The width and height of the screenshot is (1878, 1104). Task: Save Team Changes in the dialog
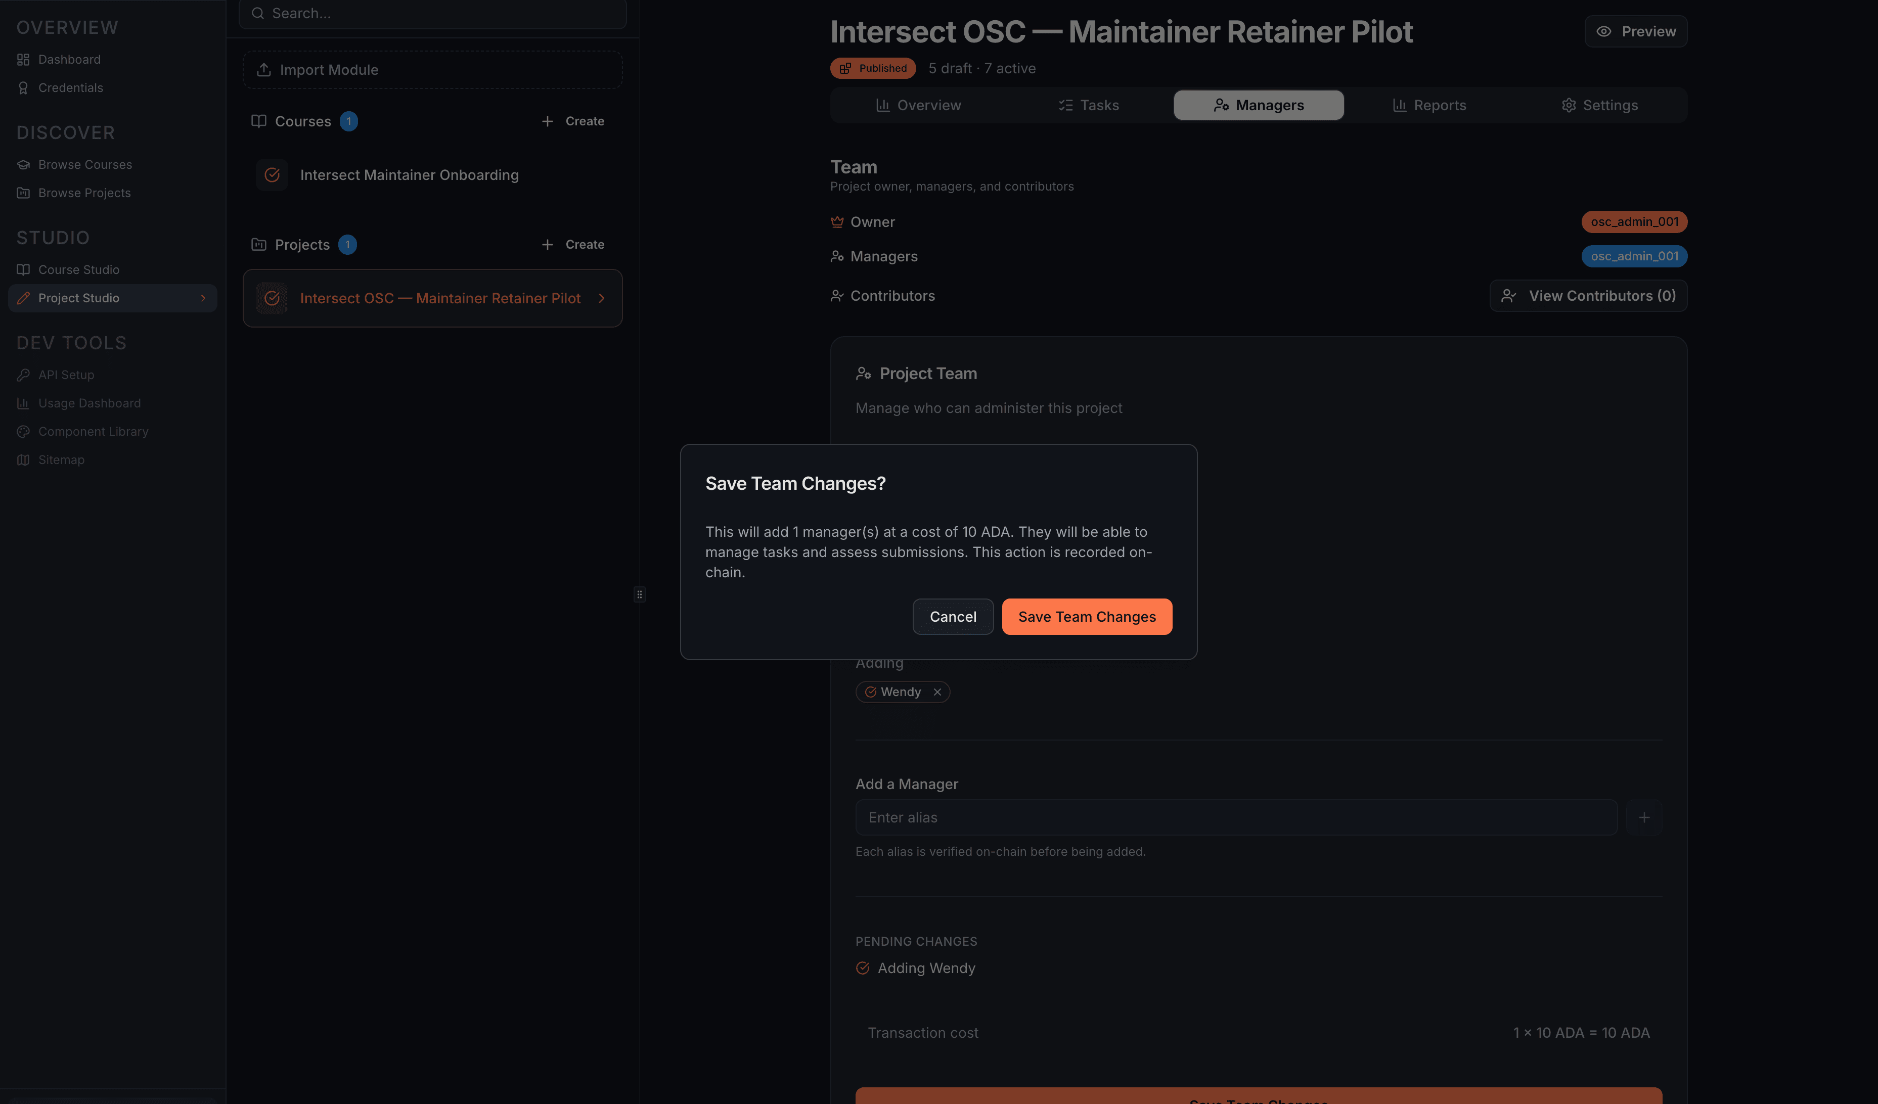click(1086, 616)
